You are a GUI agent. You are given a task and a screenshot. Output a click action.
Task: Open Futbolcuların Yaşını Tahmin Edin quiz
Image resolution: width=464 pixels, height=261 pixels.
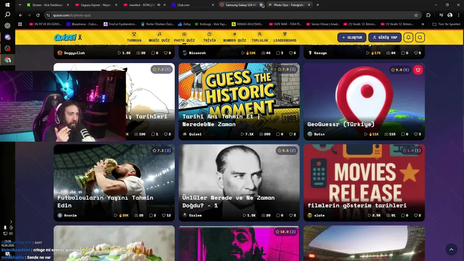coord(114,183)
